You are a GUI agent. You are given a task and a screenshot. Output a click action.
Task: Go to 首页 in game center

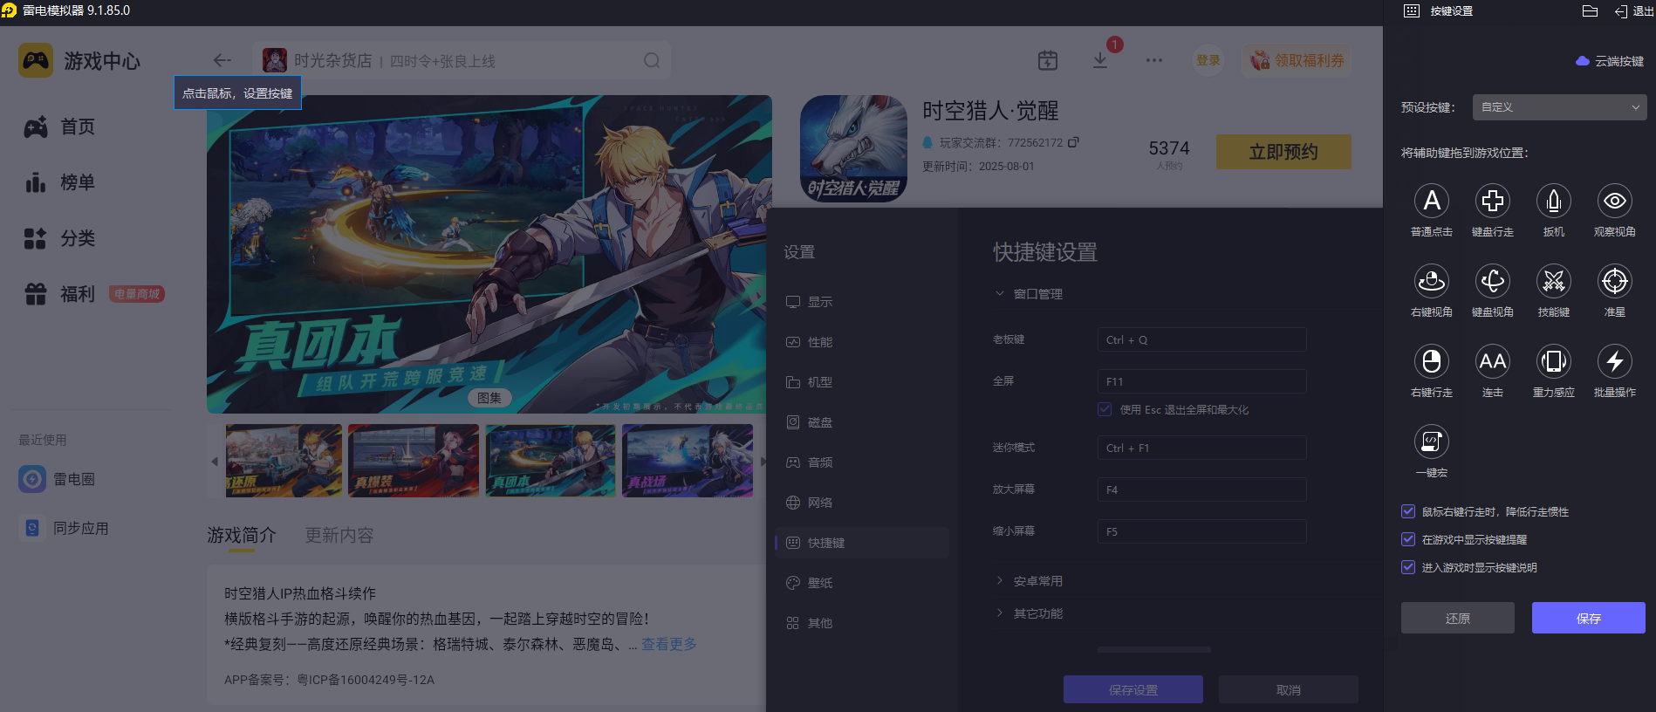59,127
